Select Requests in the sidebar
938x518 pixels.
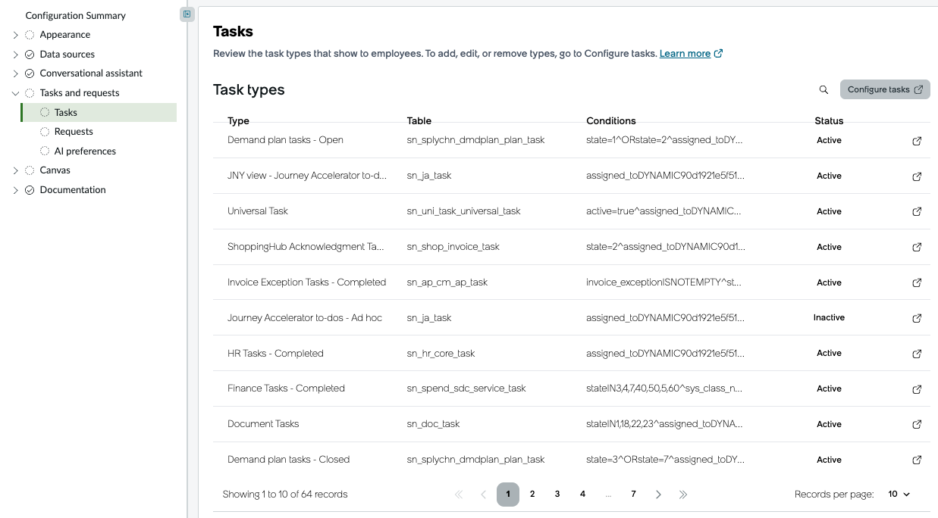click(74, 132)
